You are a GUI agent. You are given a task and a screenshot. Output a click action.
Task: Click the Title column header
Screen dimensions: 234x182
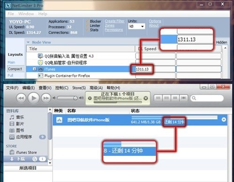tap(81, 49)
